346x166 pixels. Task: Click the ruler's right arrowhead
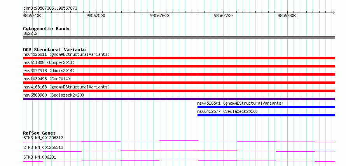(334, 12)
